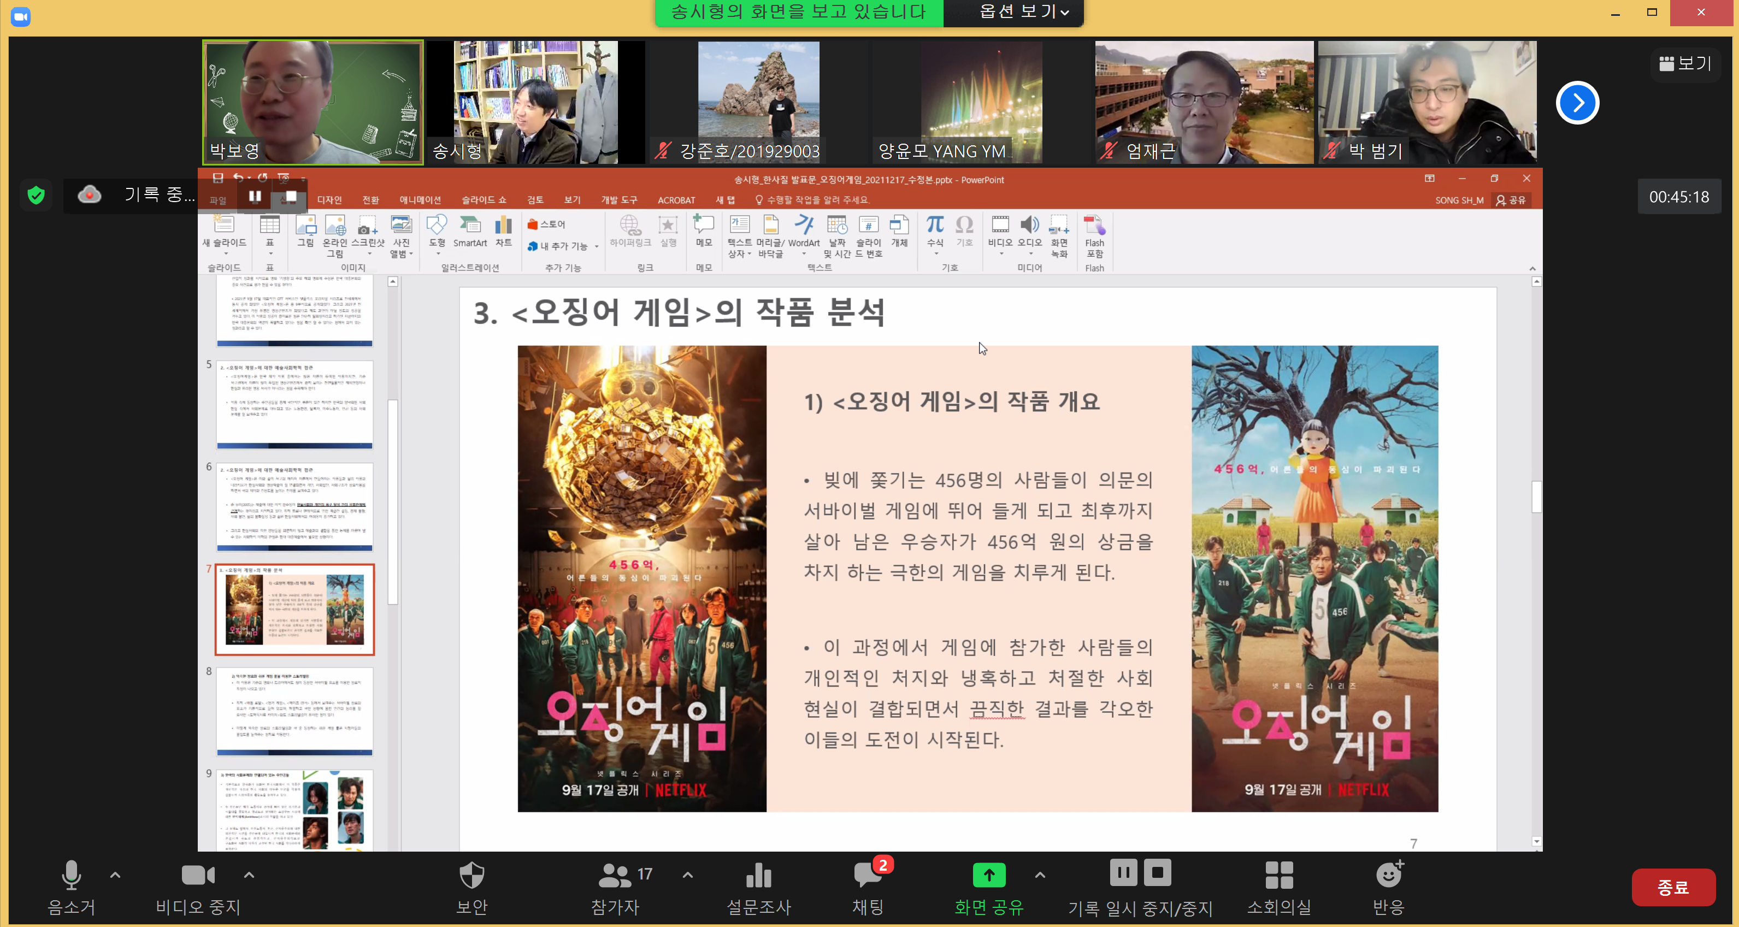This screenshot has width=1739, height=927.
Task: Click slide editor vertical scrollbar thumb
Action: click(1536, 496)
